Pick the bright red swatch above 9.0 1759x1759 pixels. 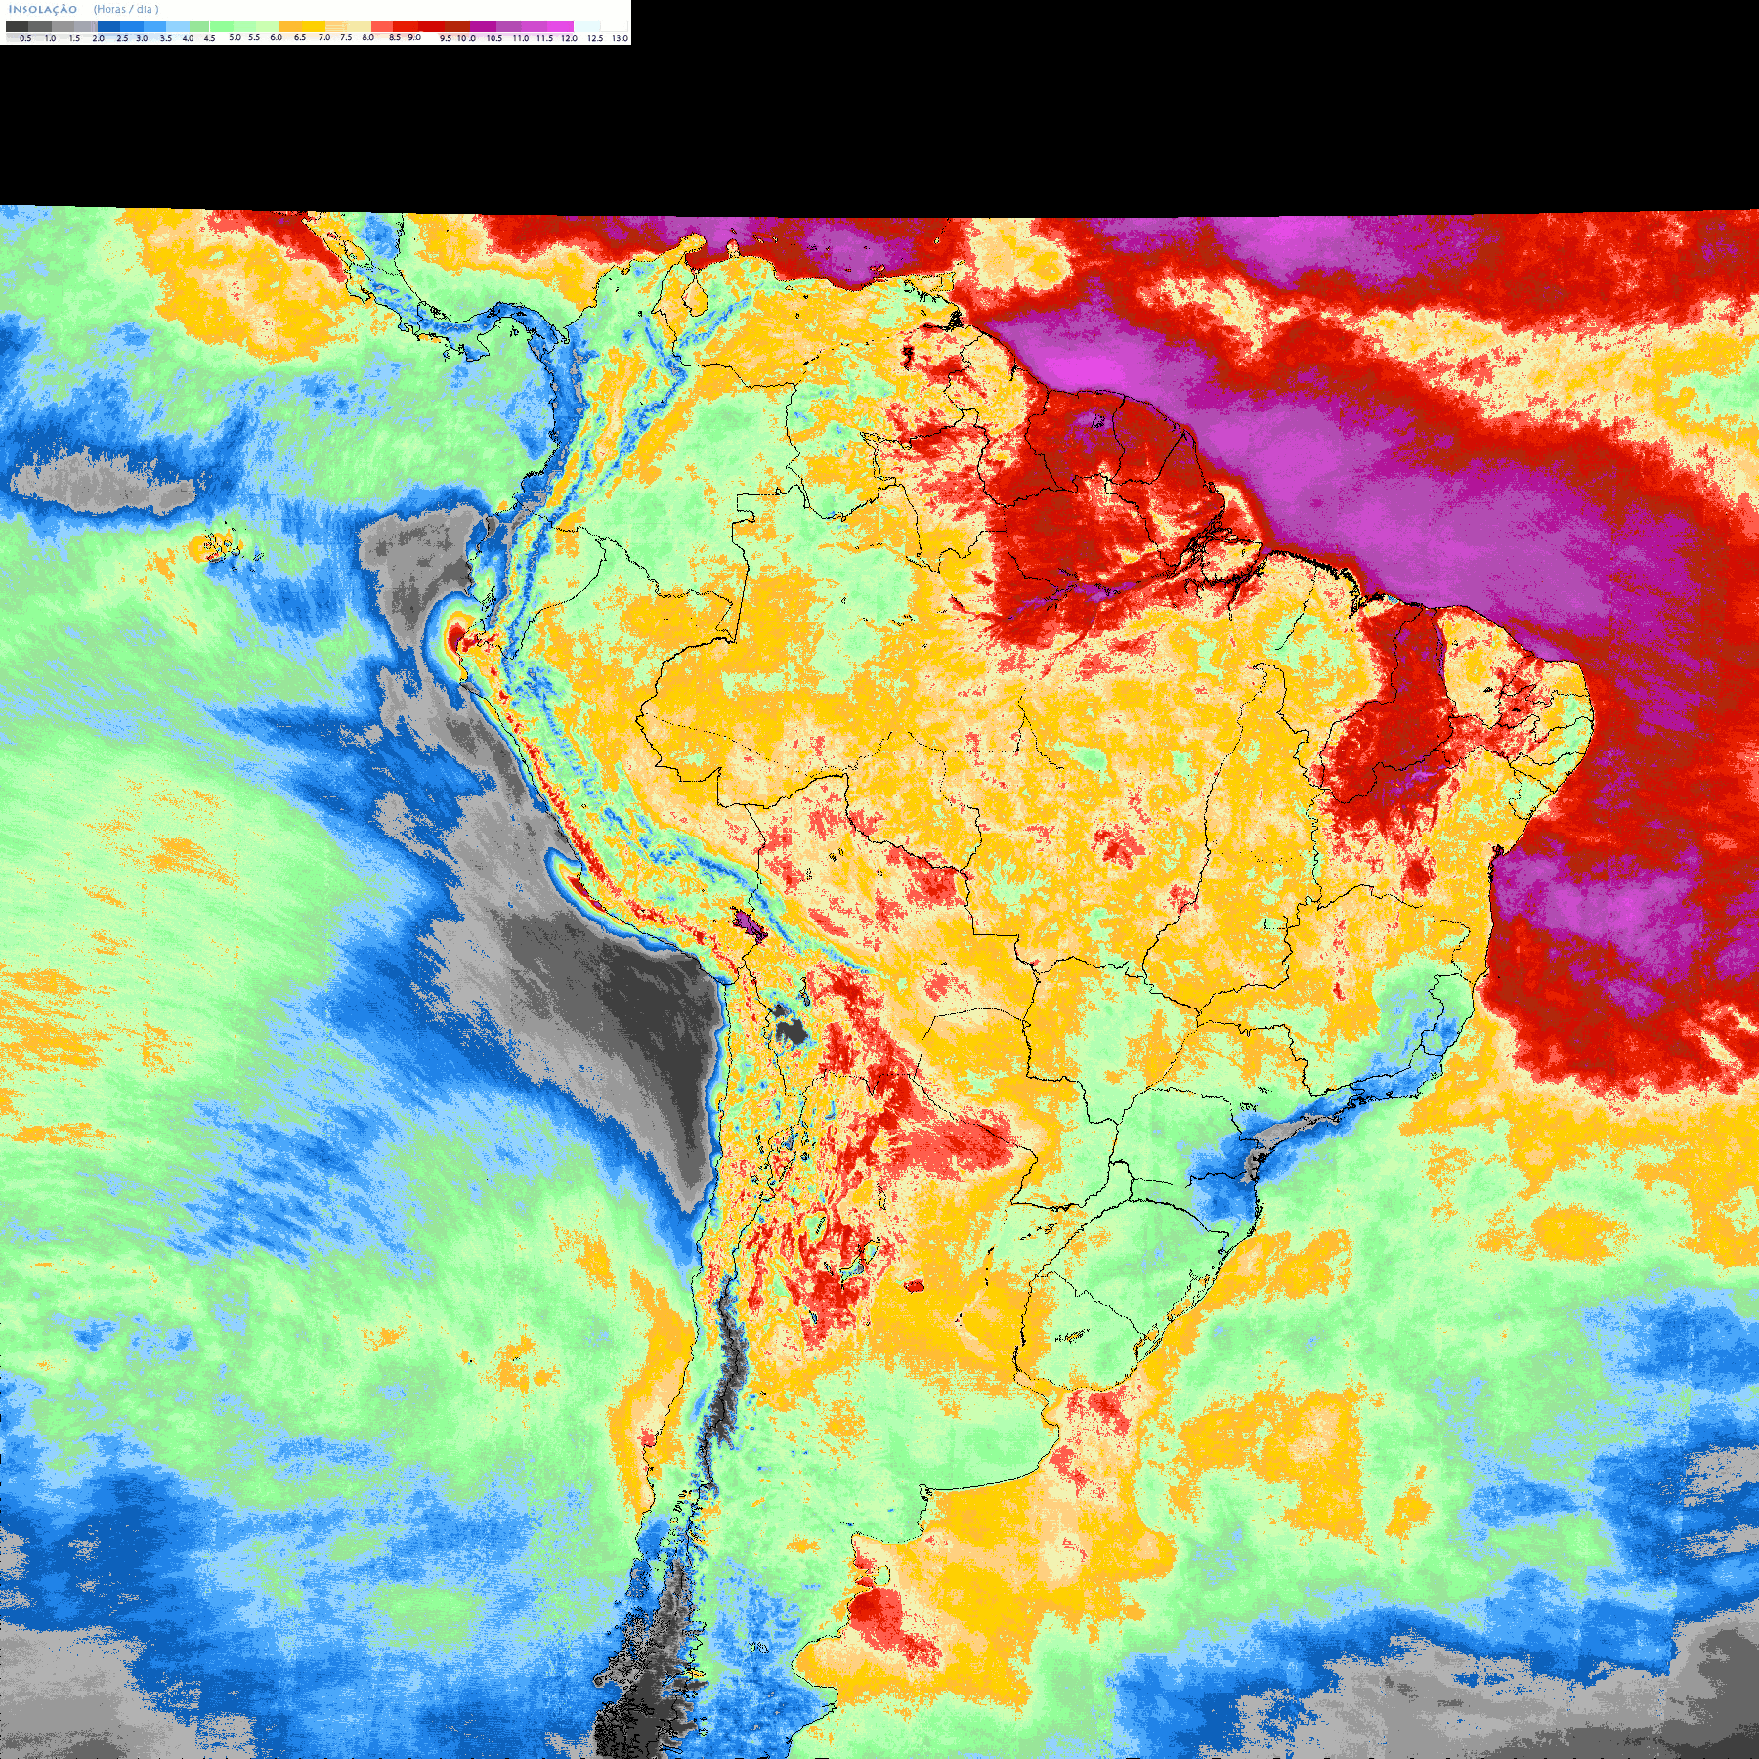(406, 26)
